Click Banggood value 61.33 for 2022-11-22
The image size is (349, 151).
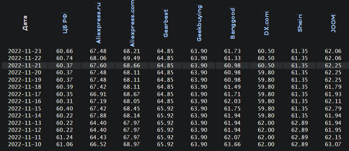[232, 59]
